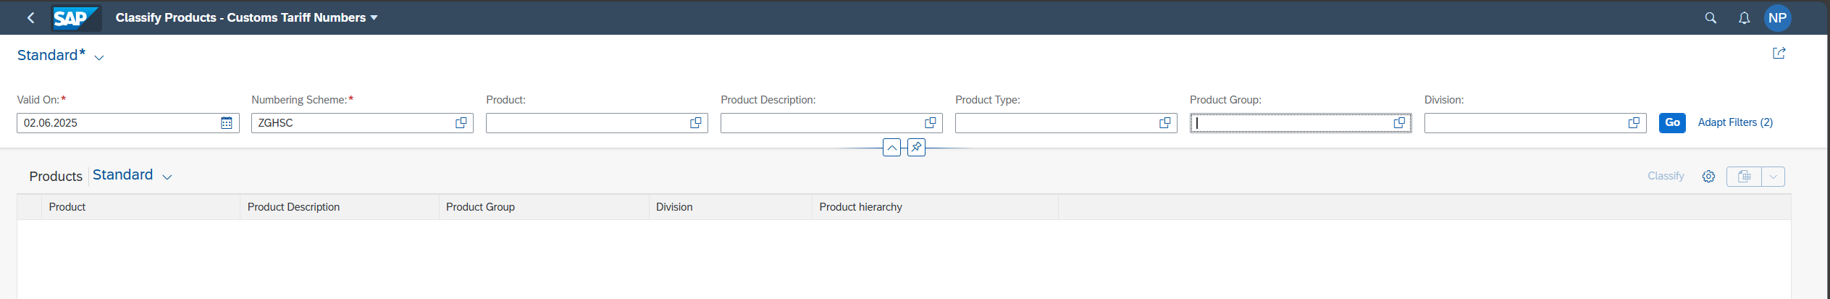
Task: Open Adapt Filters (2) link
Action: pyautogui.click(x=1735, y=122)
